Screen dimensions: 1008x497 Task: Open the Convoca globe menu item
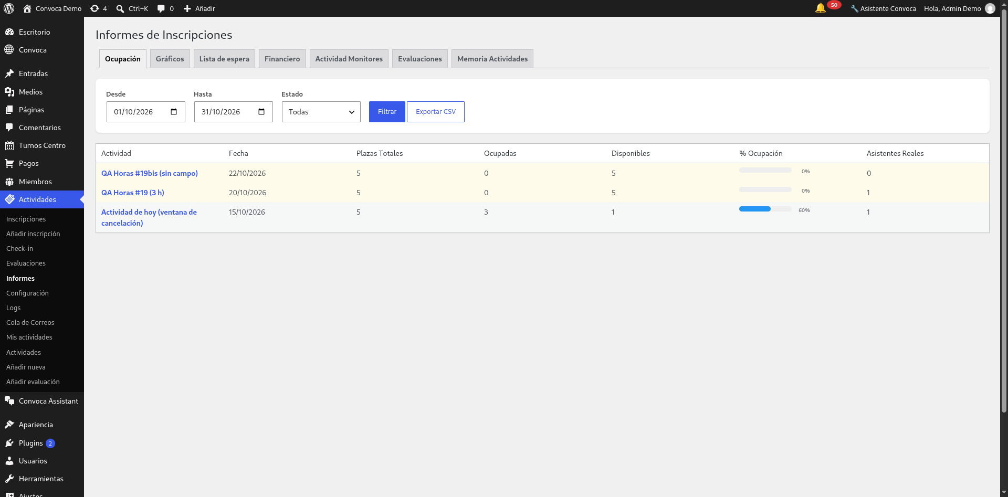click(x=9, y=50)
